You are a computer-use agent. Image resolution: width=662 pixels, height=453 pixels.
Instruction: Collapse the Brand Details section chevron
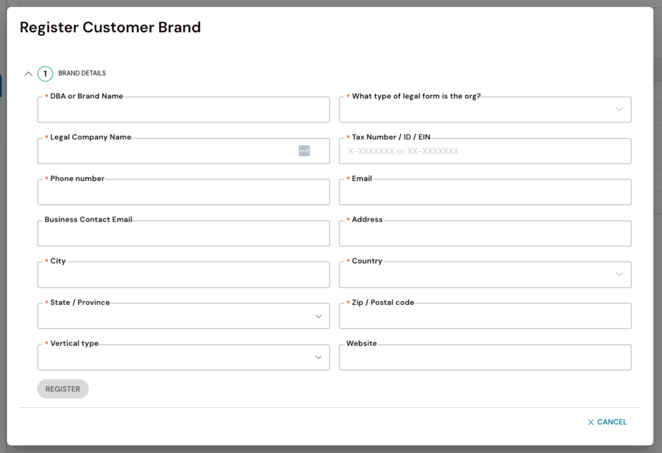(x=28, y=74)
